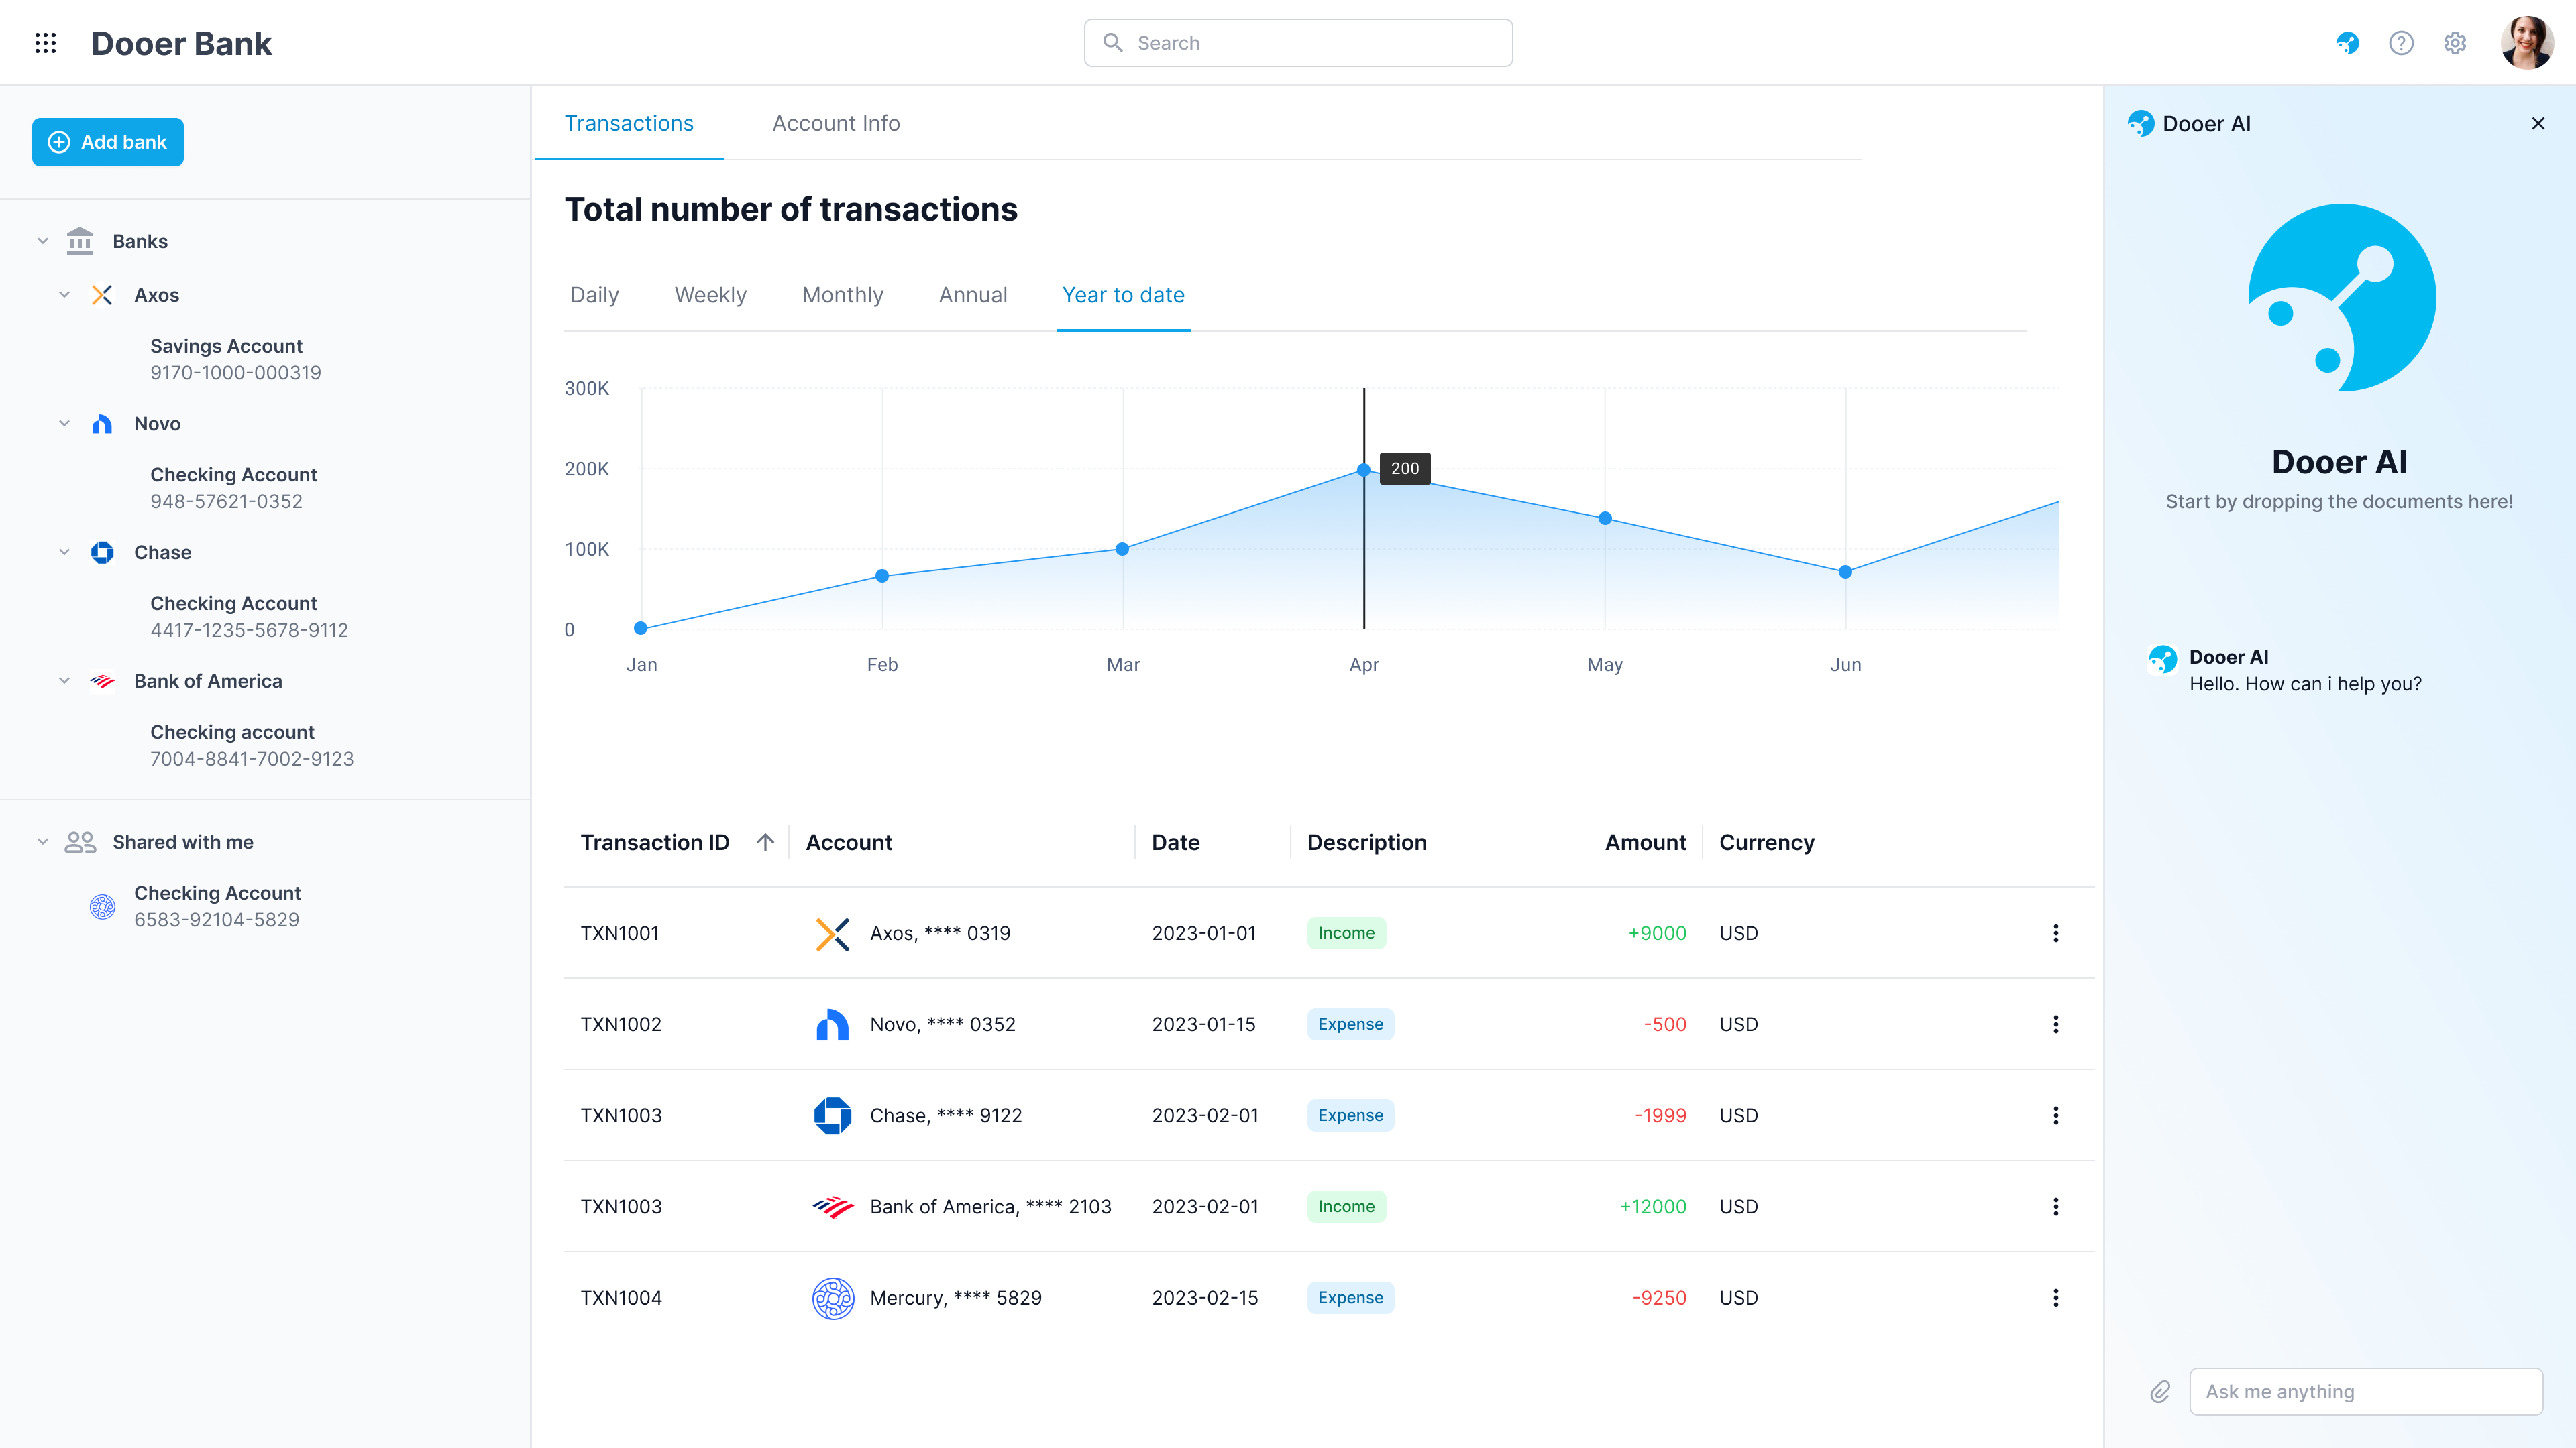Click the help question mark icon
2576x1448 pixels.
pyautogui.click(x=2401, y=42)
